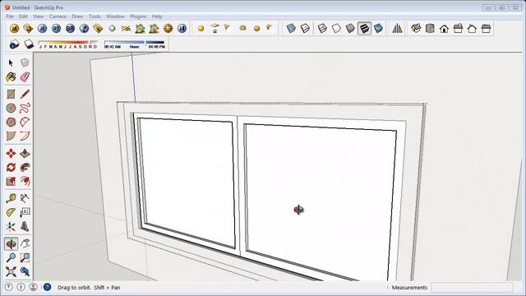
Task: Set Iso standard view
Action: (416, 29)
